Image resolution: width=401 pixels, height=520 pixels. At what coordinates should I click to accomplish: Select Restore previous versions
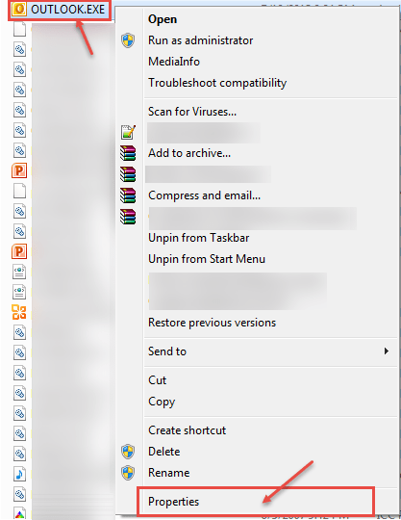[212, 323]
